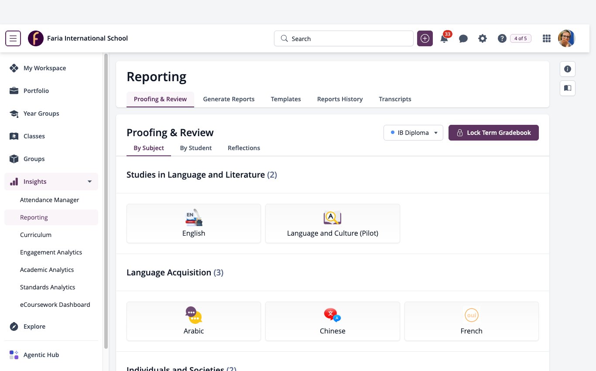Click the Explore compass icon
This screenshot has height=371, width=596.
[x=14, y=326]
